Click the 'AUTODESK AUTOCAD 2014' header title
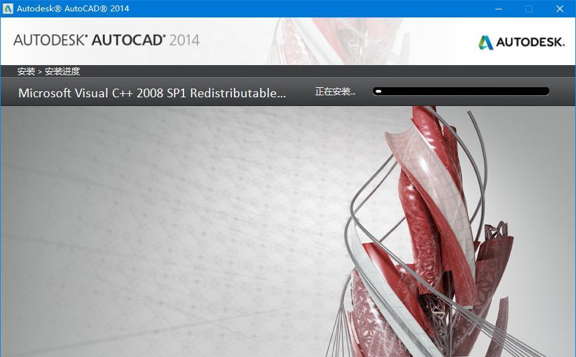Image resolution: width=576 pixels, height=357 pixels. coord(107,40)
